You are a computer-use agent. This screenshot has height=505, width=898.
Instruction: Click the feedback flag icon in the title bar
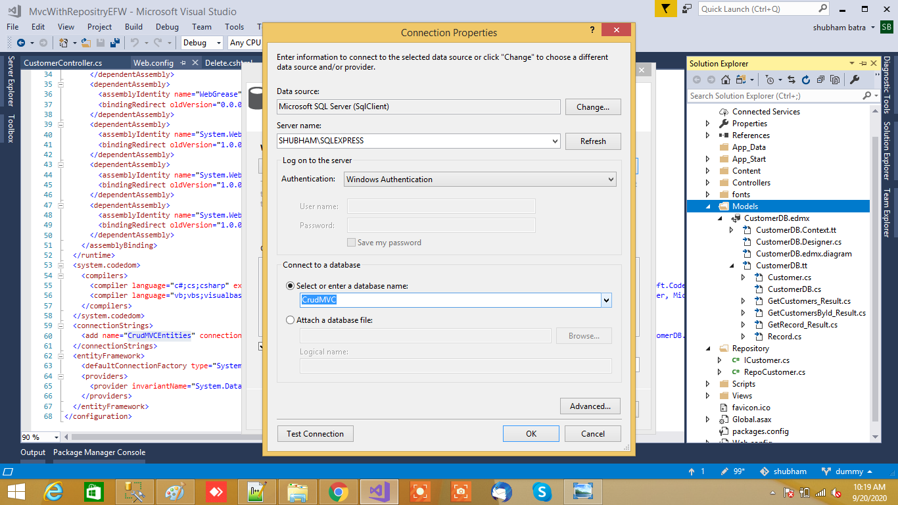click(666, 9)
